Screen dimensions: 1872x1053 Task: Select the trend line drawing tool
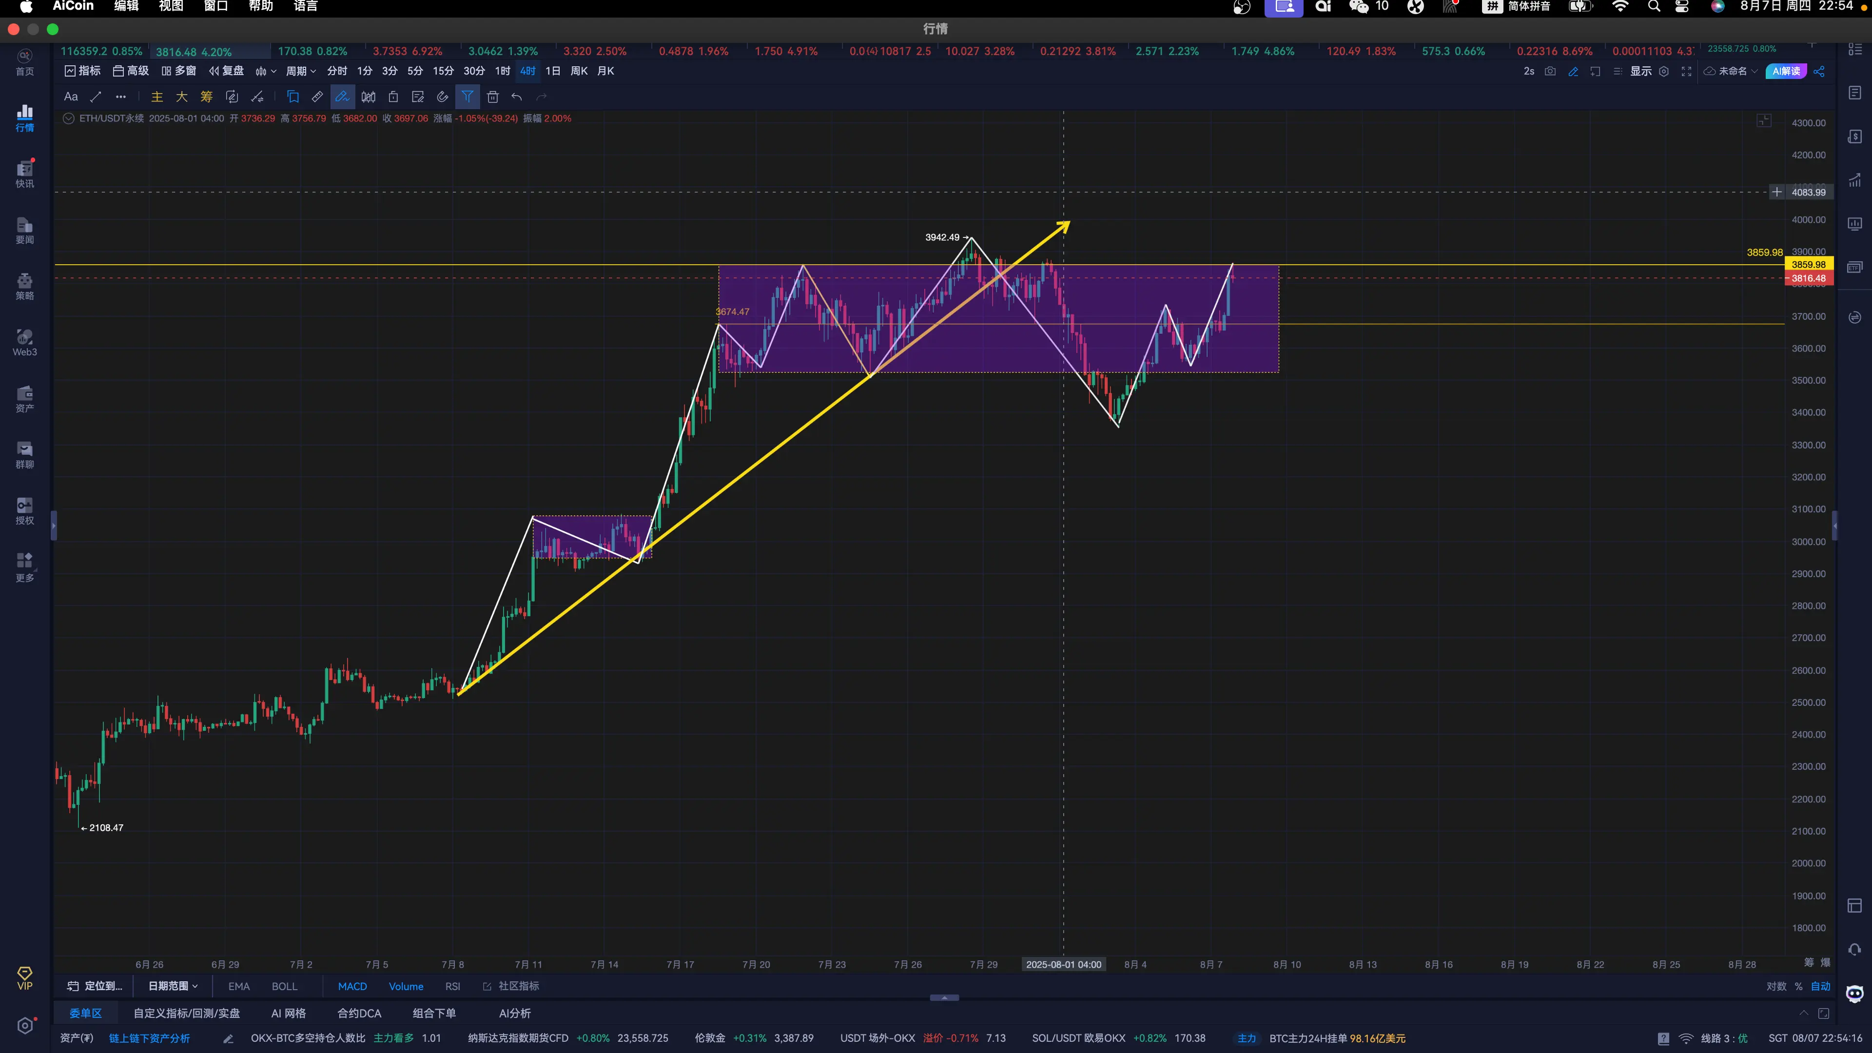click(95, 97)
